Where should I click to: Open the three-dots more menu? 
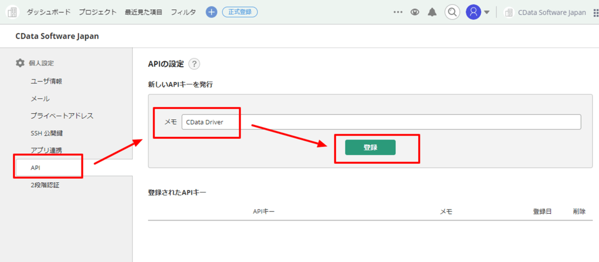[398, 12]
